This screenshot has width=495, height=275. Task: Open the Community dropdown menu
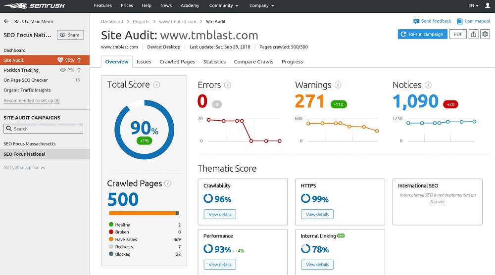[x=224, y=5]
